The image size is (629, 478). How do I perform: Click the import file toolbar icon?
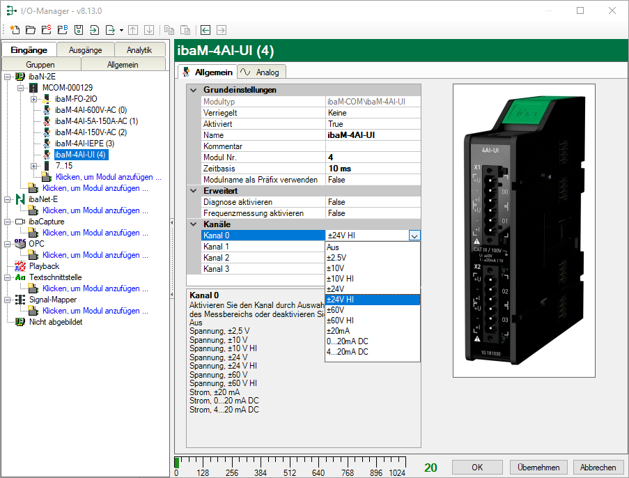tap(94, 30)
